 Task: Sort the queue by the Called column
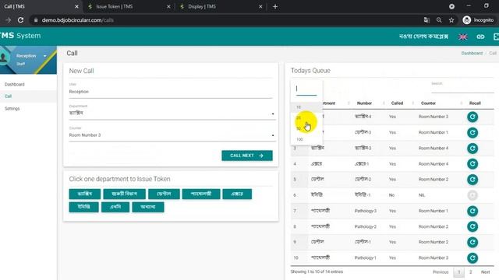pyautogui.click(x=397, y=103)
